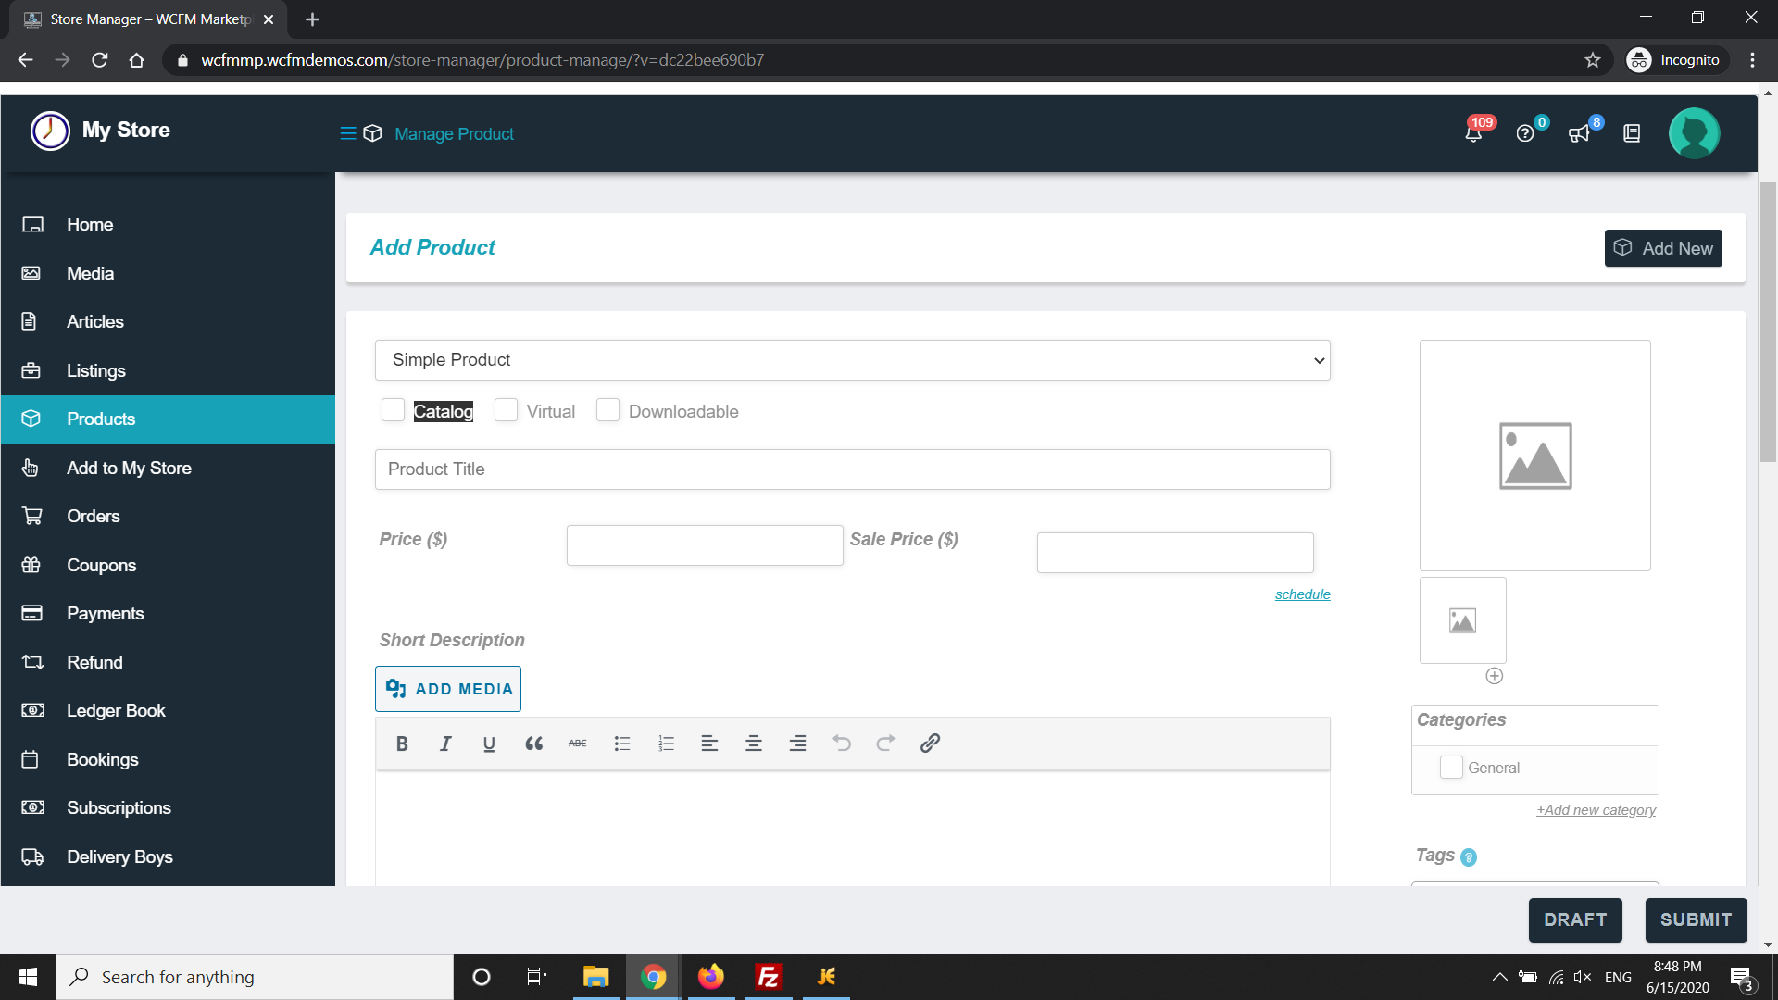Insert a numbered list
Viewport: 1778px width, 1000px height.
pyautogui.click(x=666, y=744)
